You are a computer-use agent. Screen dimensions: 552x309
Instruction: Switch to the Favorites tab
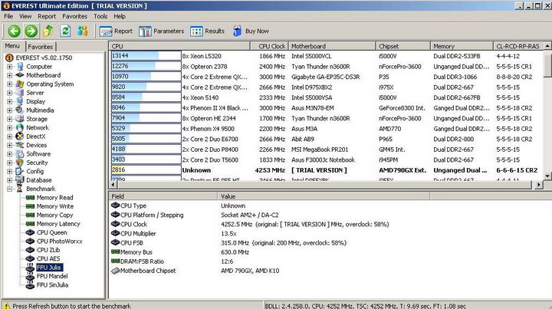[x=41, y=47]
